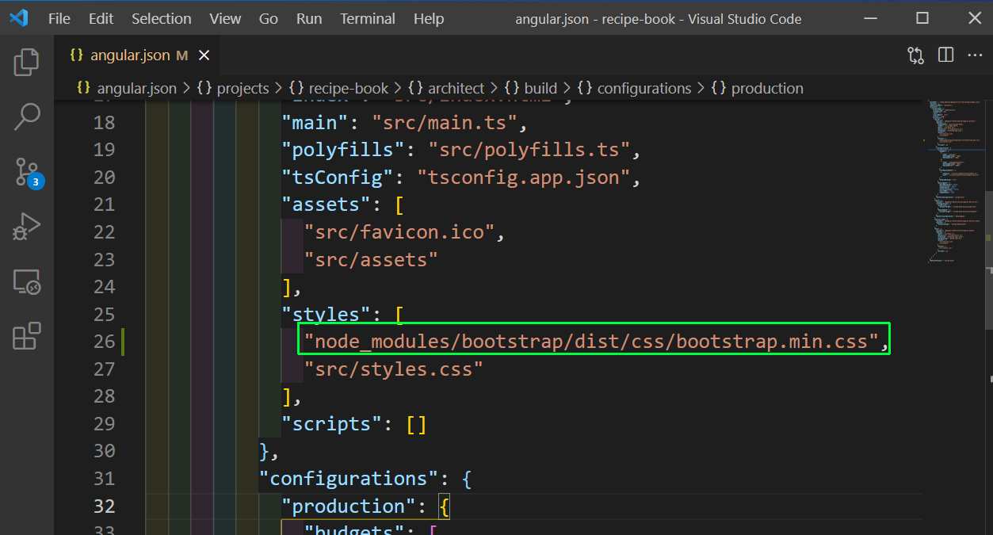
Task: Close the angular.json editor tab
Action: (204, 55)
